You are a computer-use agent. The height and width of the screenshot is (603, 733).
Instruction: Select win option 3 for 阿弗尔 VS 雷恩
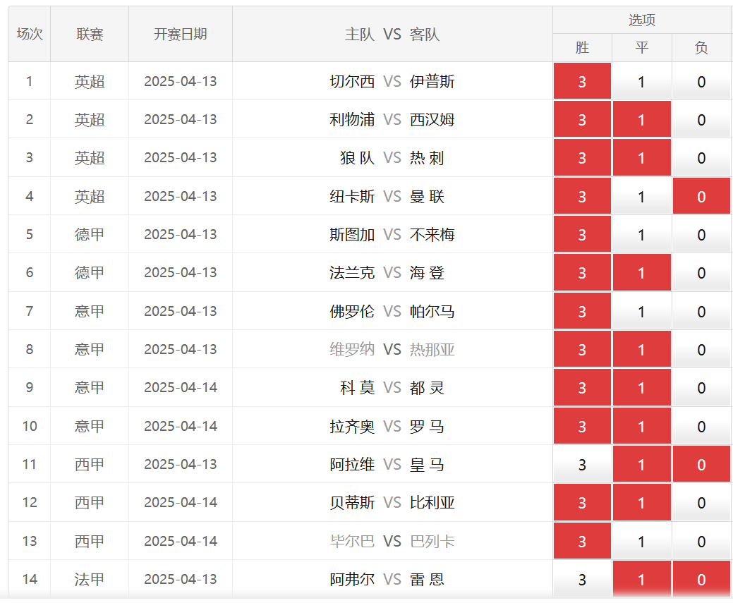point(582,580)
